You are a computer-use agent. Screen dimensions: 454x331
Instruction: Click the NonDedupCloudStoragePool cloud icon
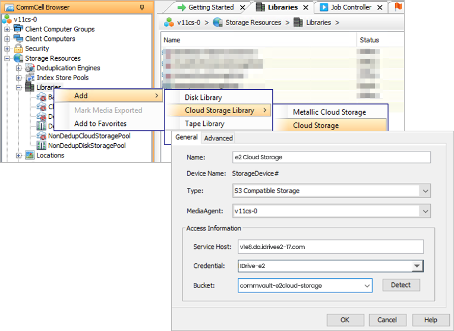tap(42, 136)
